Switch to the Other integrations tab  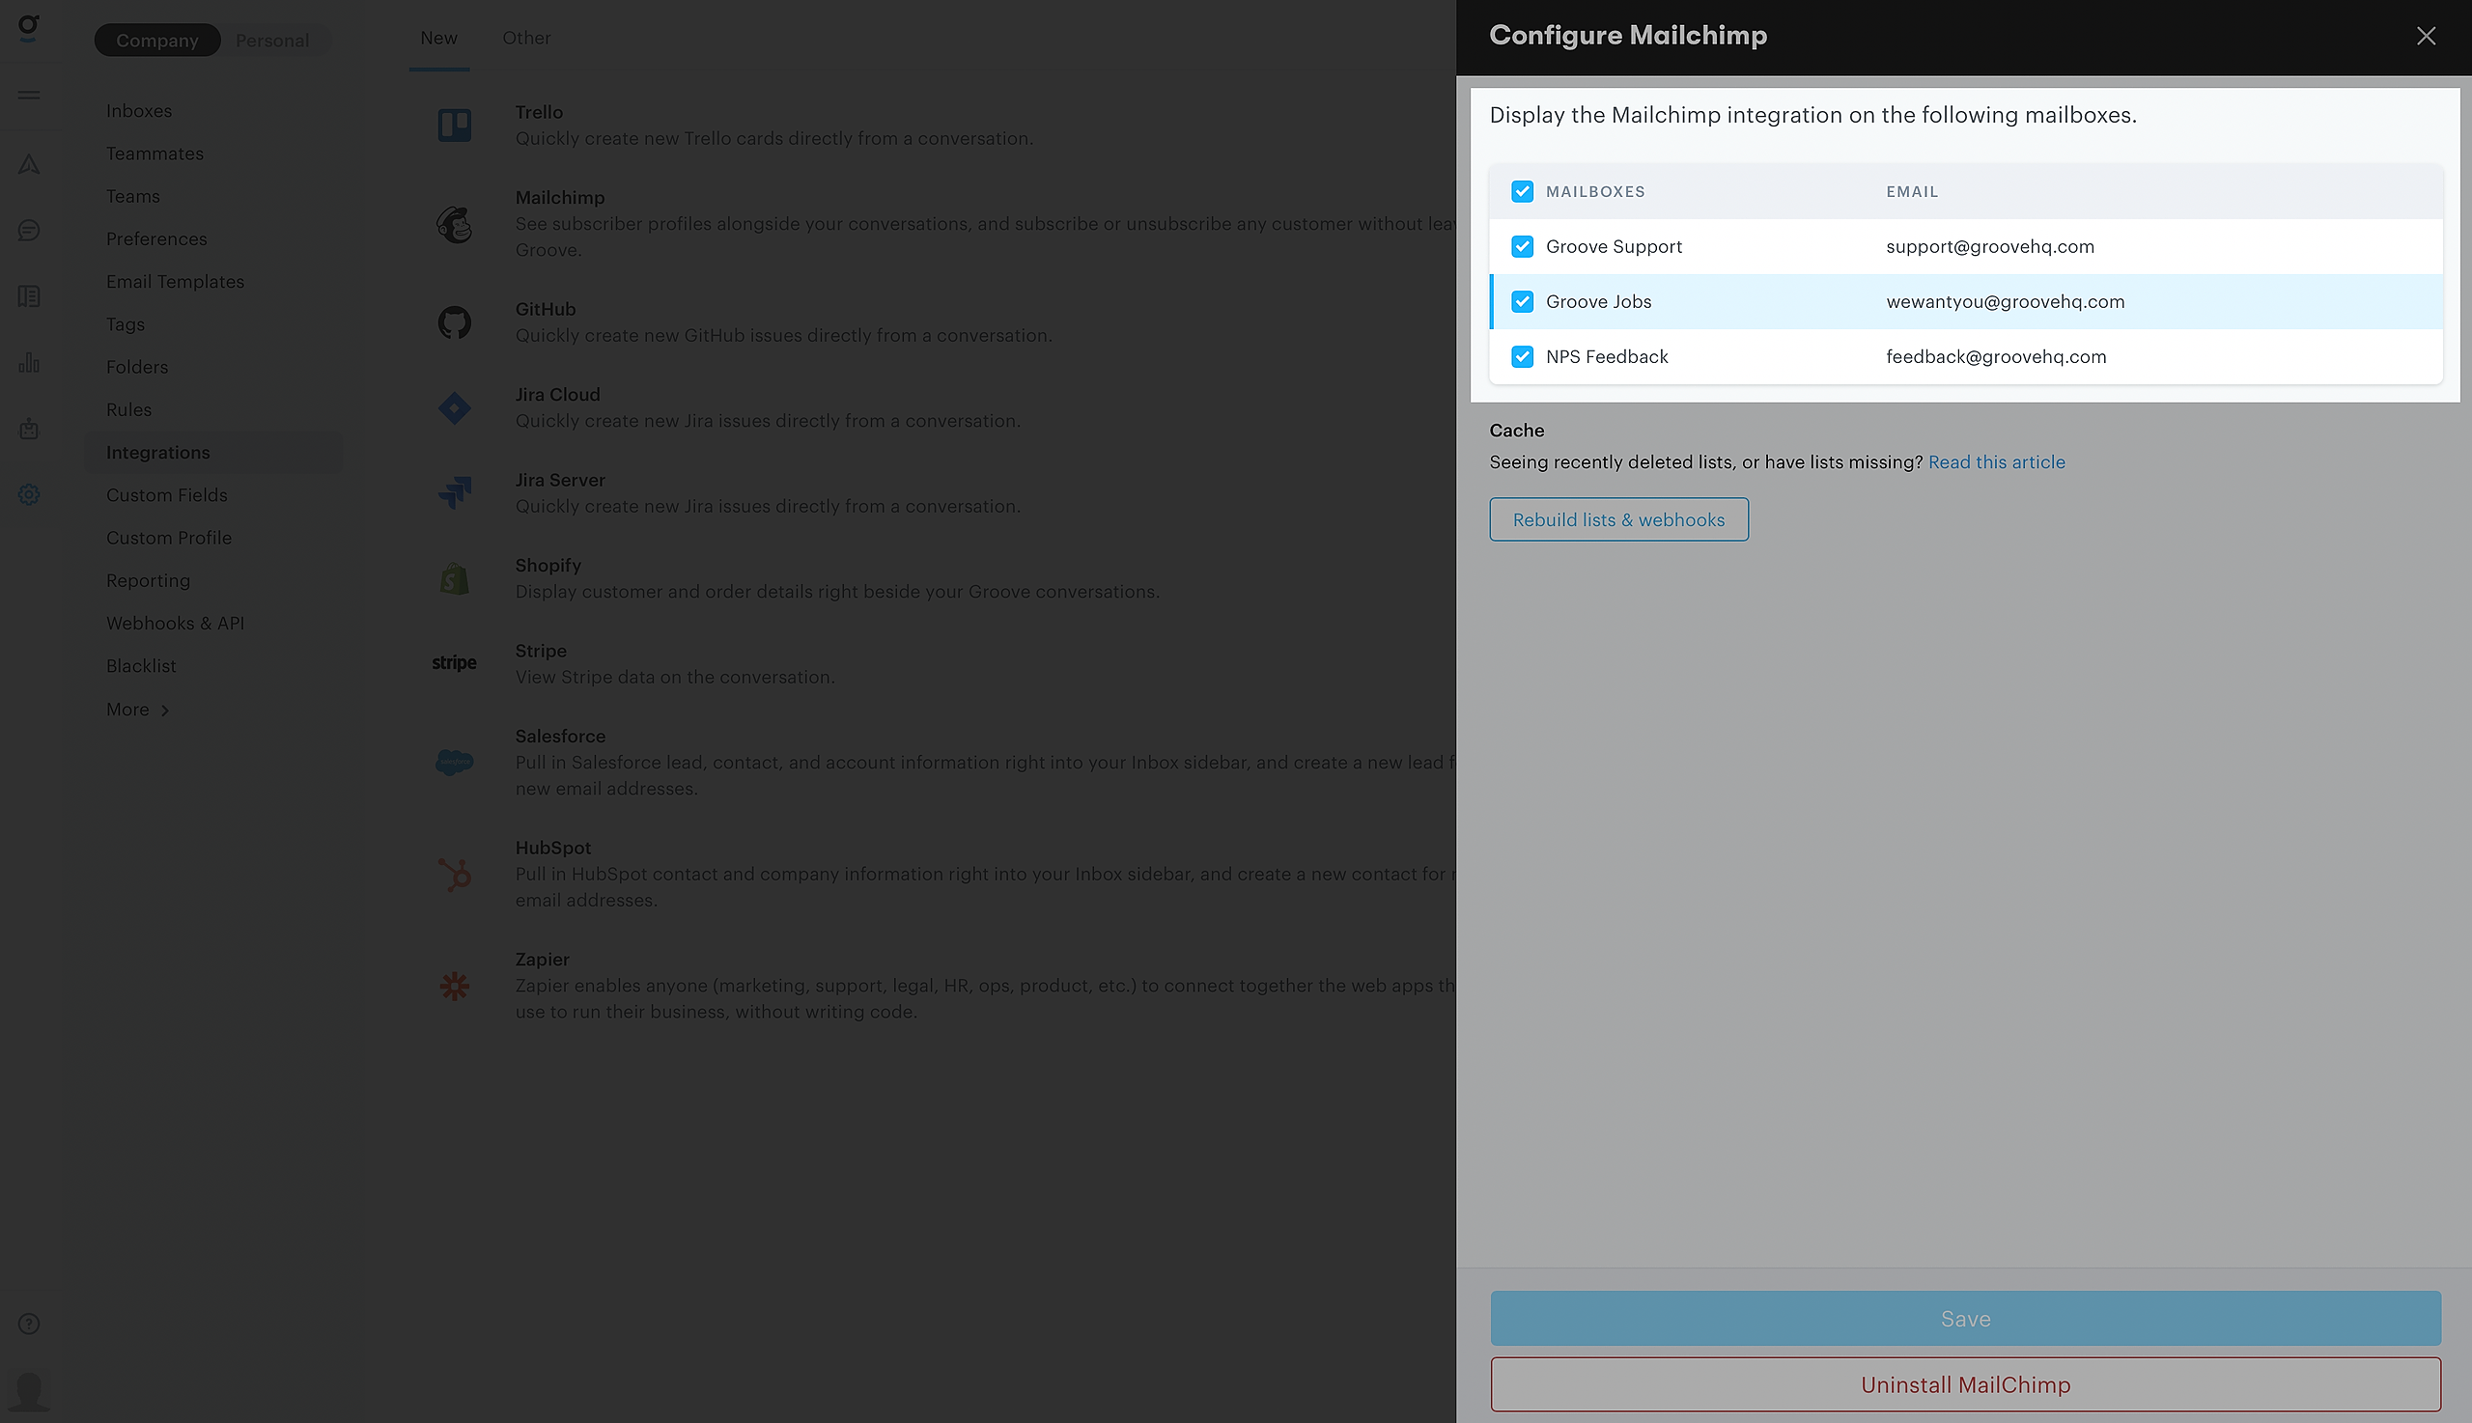pos(526,38)
